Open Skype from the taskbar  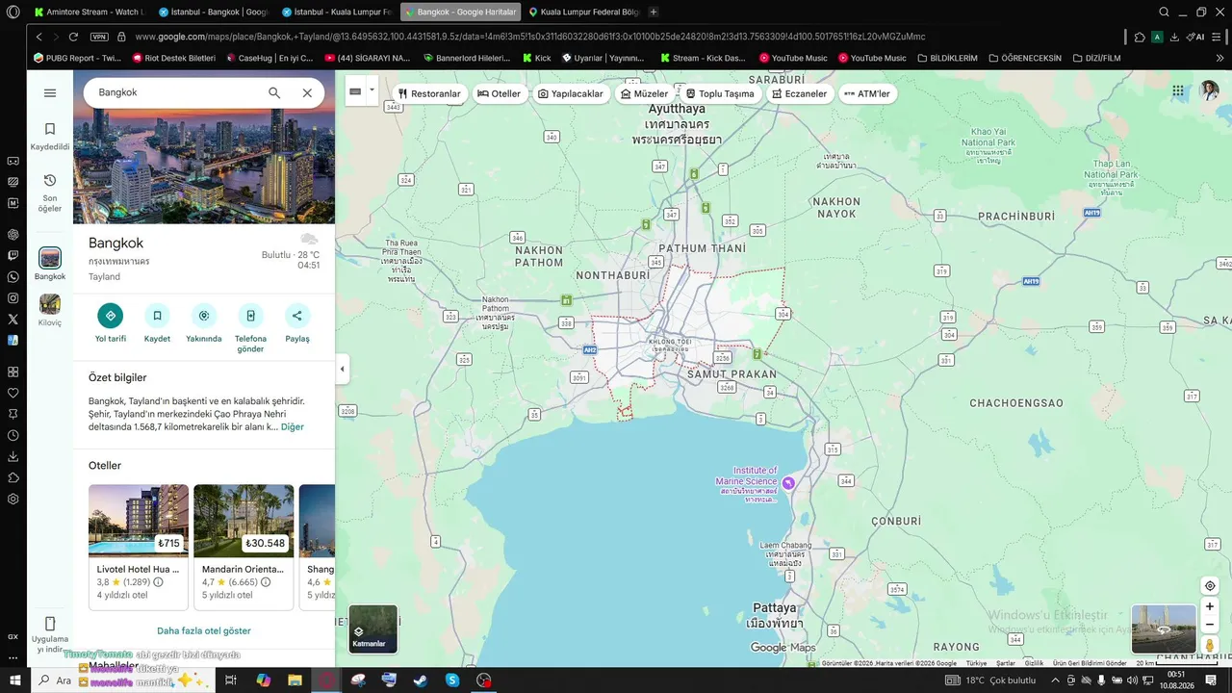[452, 680]
